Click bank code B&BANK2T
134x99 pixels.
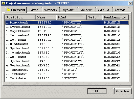tap(112, 74)
